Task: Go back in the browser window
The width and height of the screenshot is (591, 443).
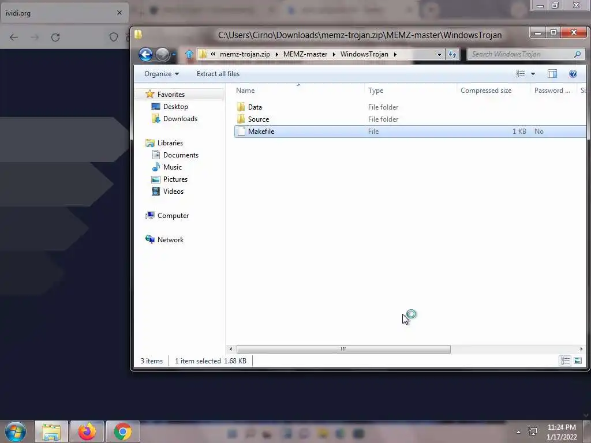Action: click(x=14, y=37)
